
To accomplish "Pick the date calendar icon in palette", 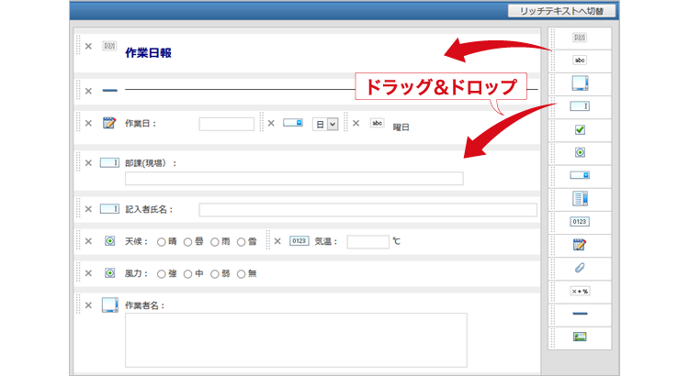I will click(579, 245).
